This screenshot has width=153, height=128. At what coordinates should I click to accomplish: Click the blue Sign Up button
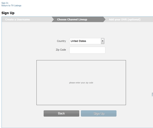[99, 113]
